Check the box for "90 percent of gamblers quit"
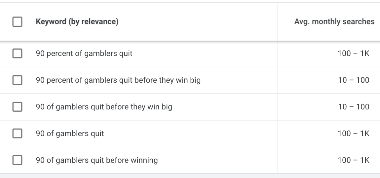 pyautogui.click(x=17, y=54)
